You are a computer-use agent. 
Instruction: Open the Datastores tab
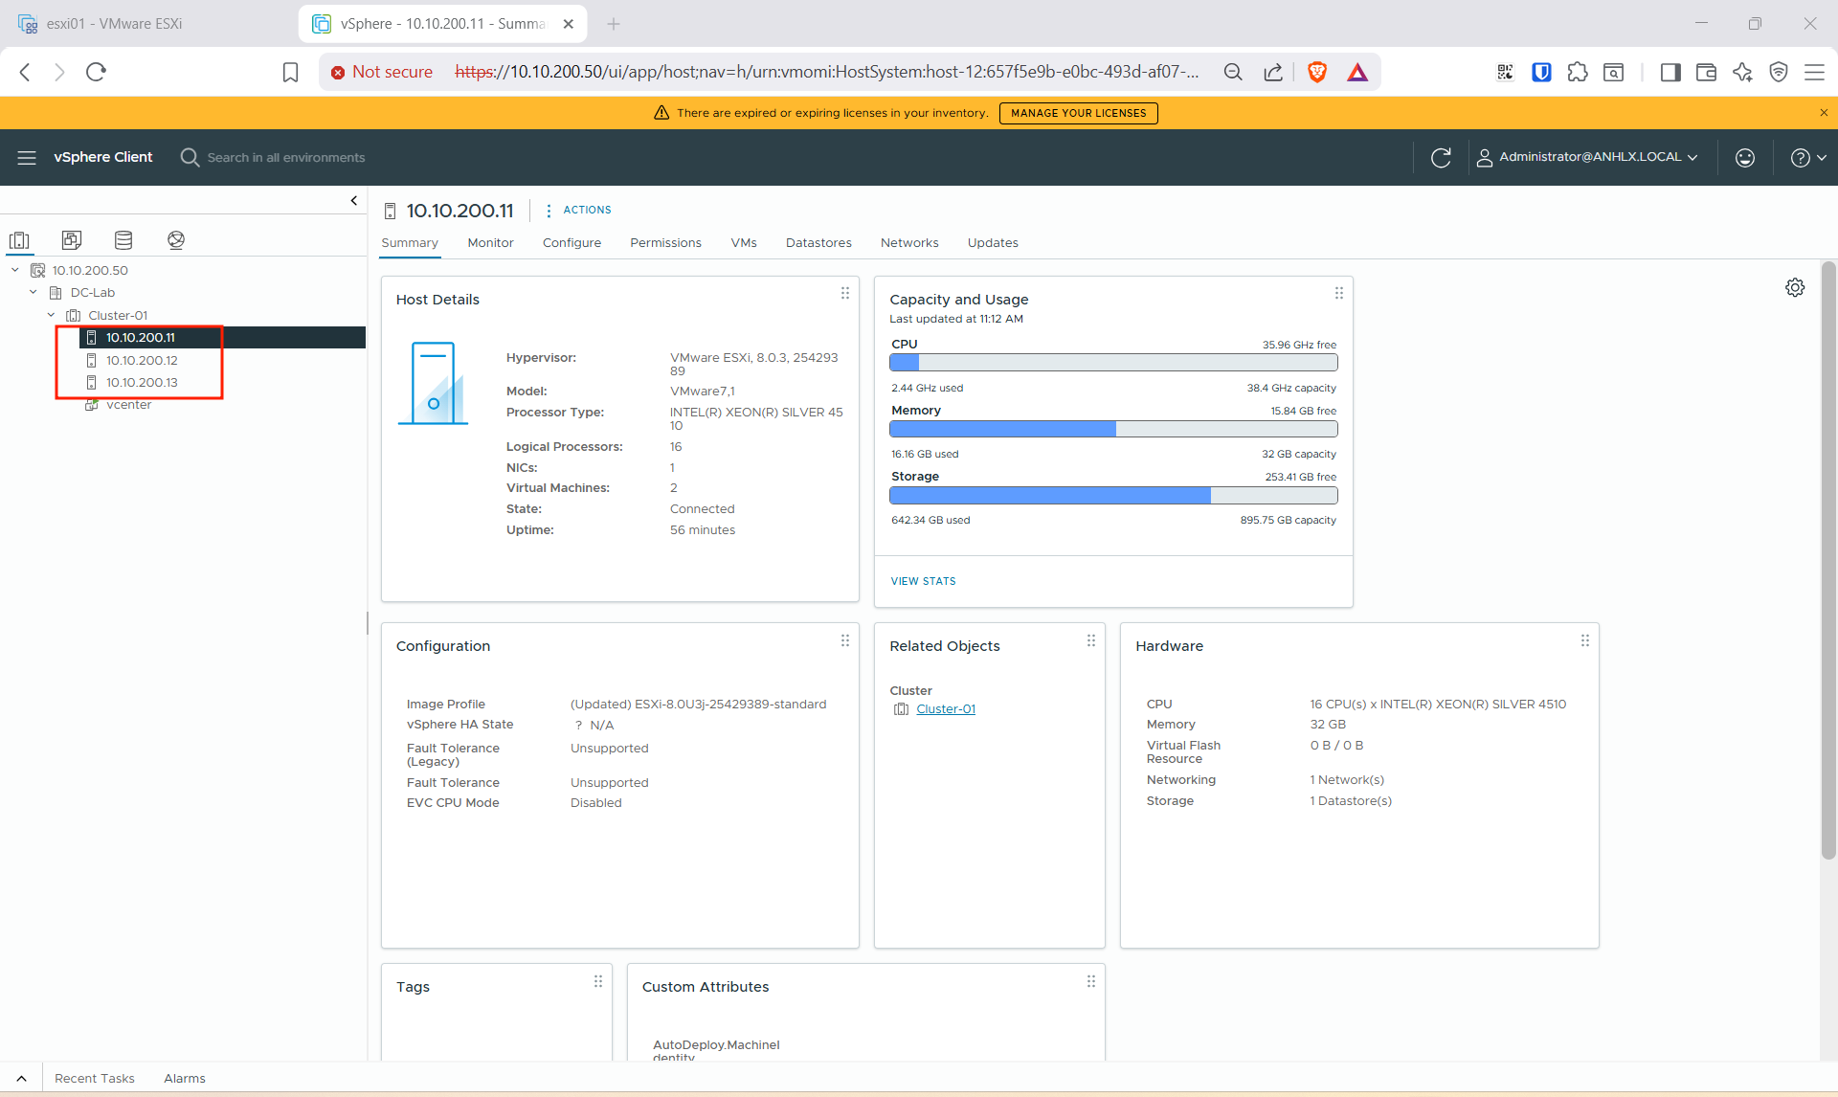pos(818,243)
